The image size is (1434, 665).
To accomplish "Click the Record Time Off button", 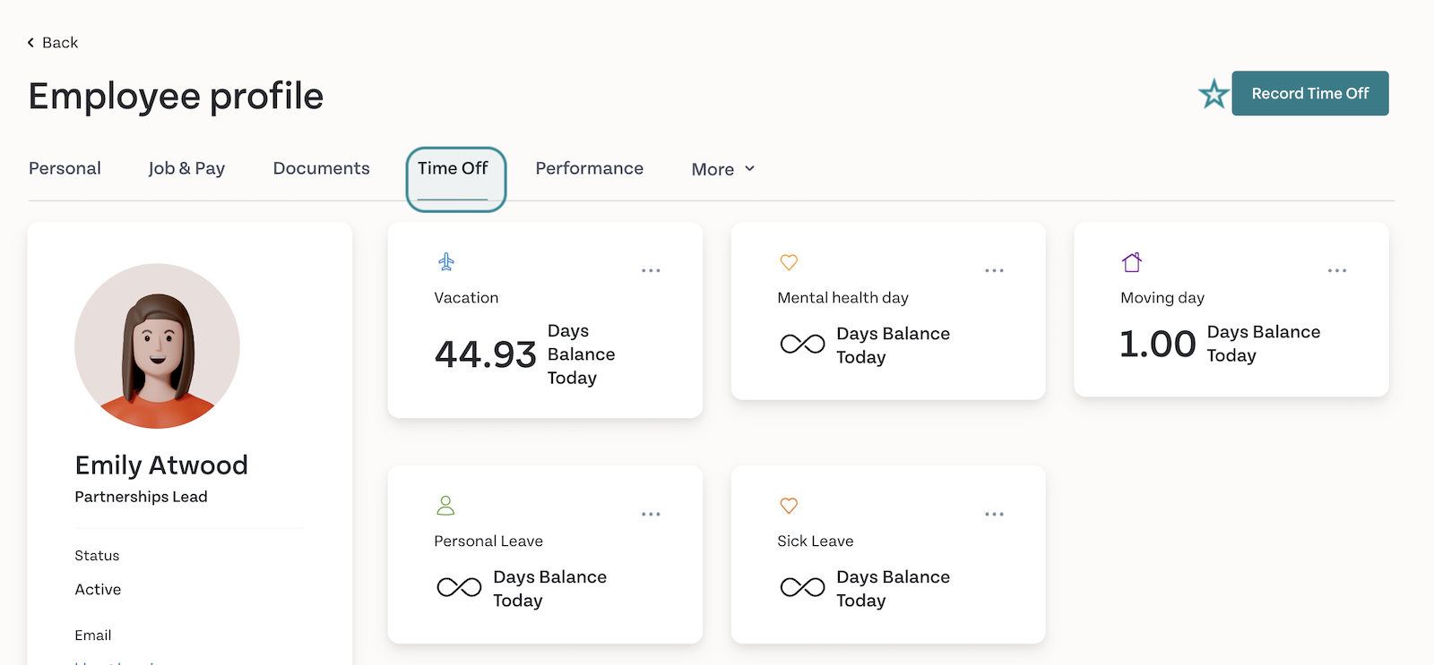I will 1310,93.
